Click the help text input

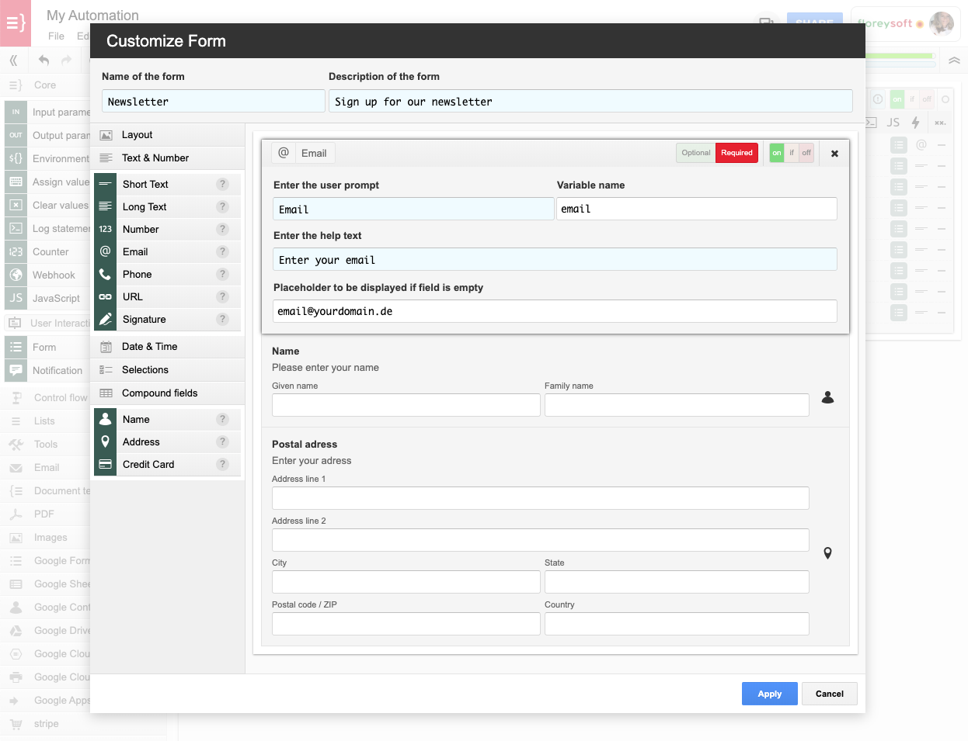(x=555, y=259)
